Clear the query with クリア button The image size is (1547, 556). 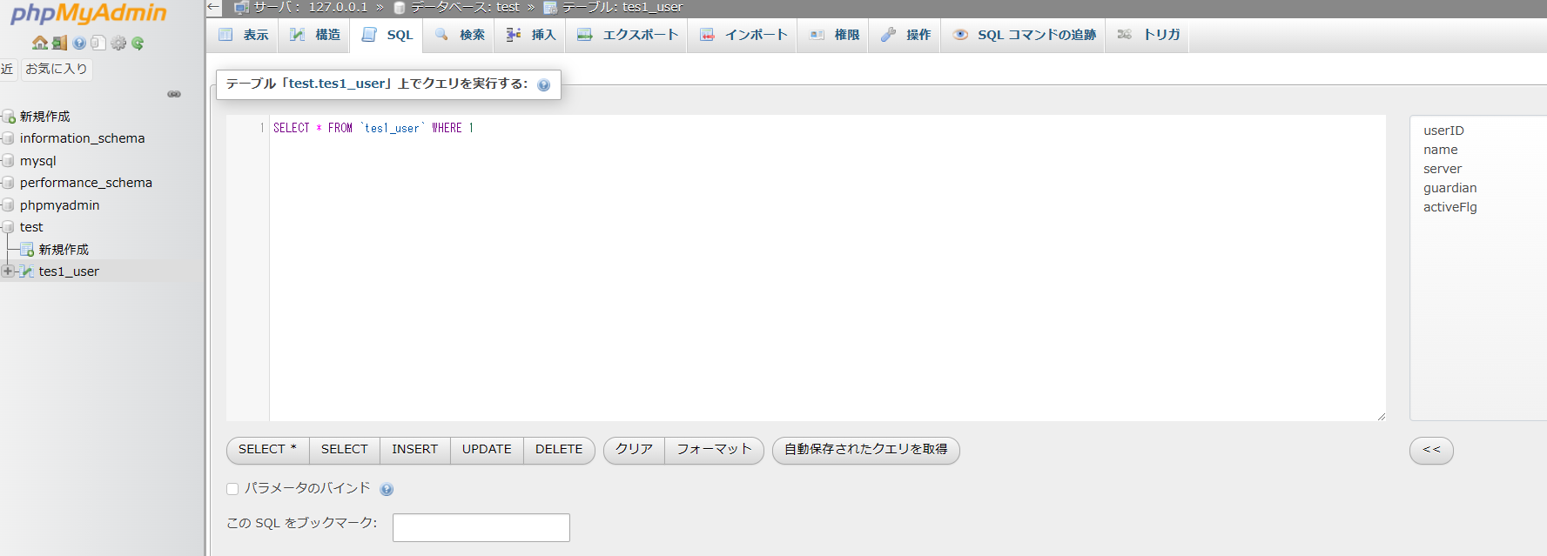[634, 450]
